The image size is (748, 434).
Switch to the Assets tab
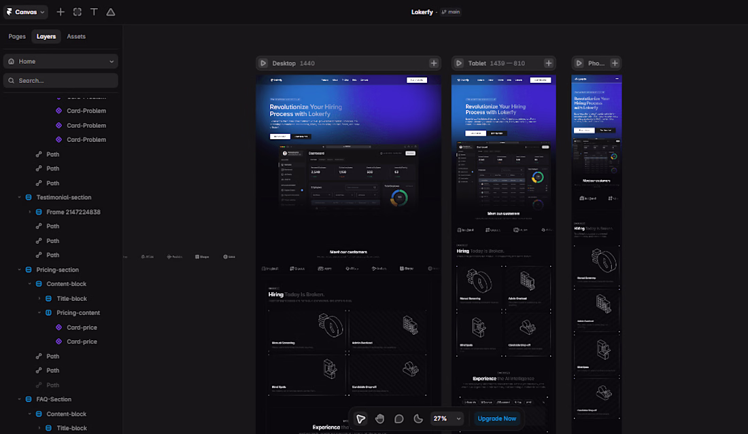(76, 36)
